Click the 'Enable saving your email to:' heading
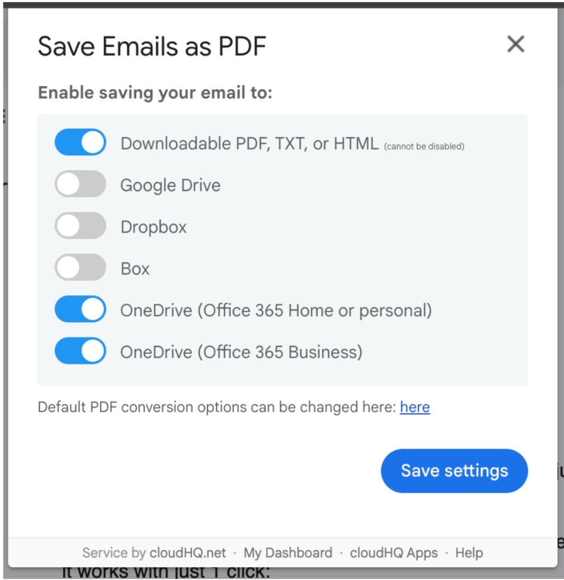Screen dimensions: 564x580 155,93
